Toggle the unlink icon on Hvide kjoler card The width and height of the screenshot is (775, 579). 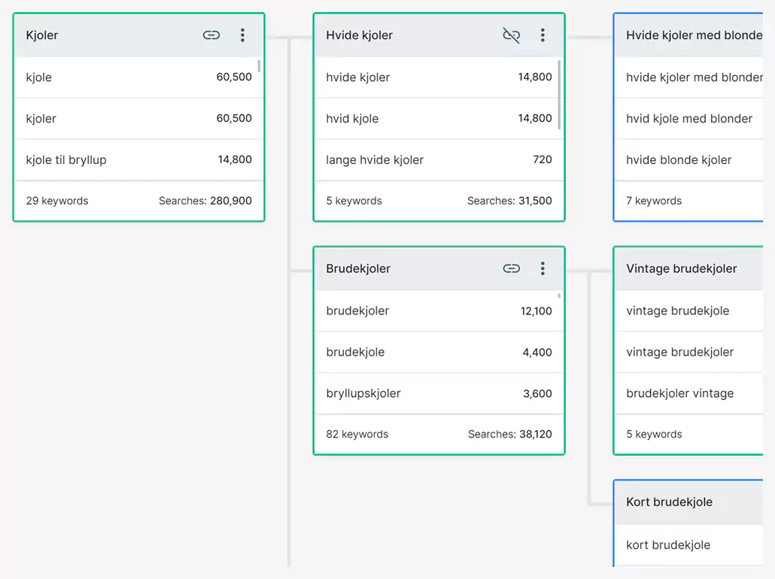click(x=512, y=35)
